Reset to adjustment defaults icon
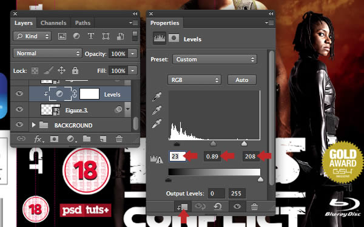Viewport: 364px width, 227px height. click(218, 206)
